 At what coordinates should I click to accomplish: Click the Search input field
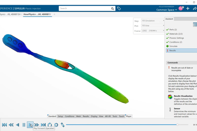point(85,9)
